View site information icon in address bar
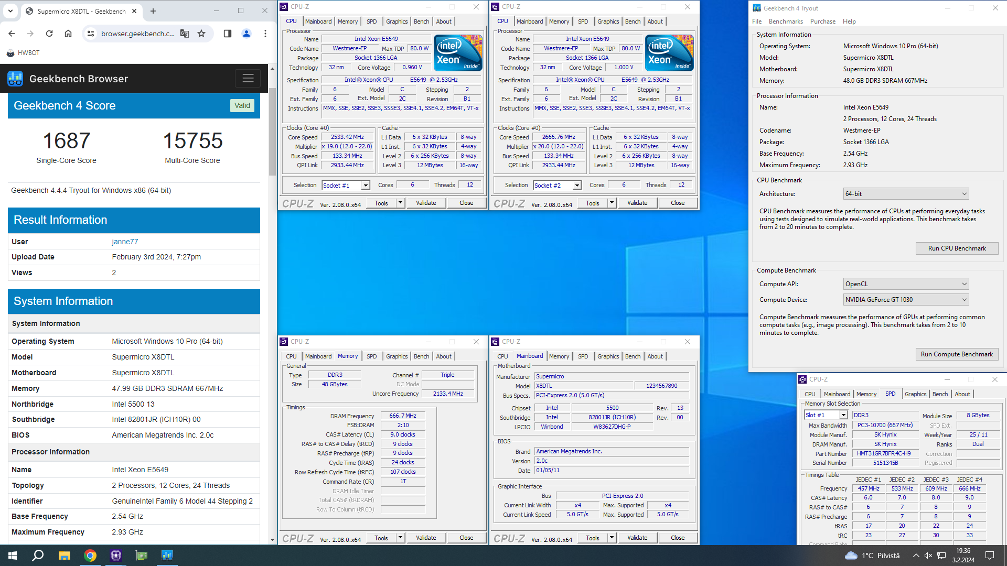 click(x=91, y=34)
